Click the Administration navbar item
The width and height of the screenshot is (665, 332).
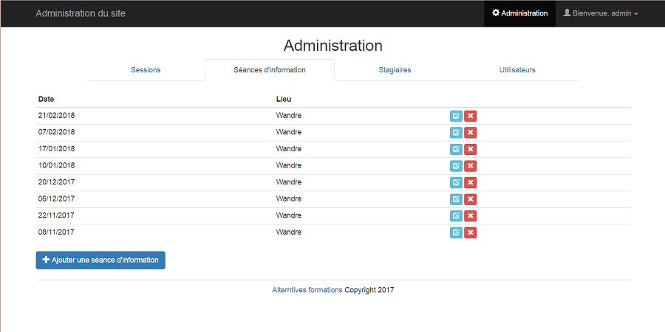[520, 13]
